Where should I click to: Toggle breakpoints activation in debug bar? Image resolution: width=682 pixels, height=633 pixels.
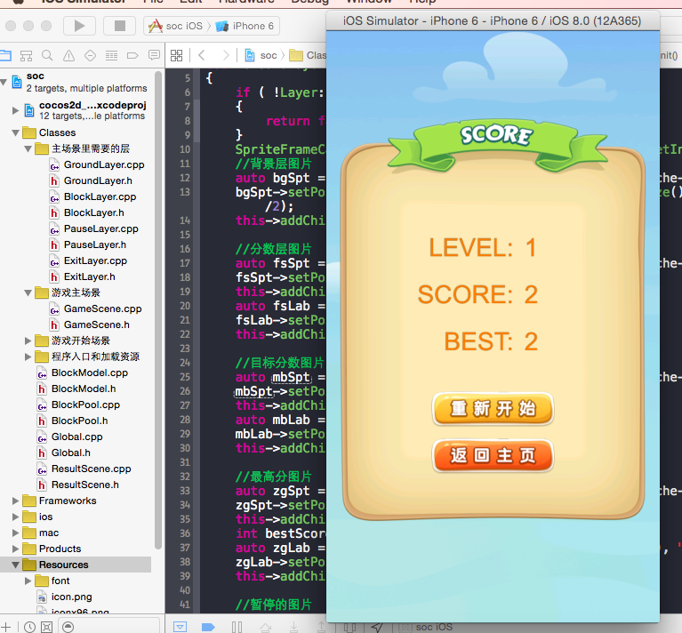208,627
